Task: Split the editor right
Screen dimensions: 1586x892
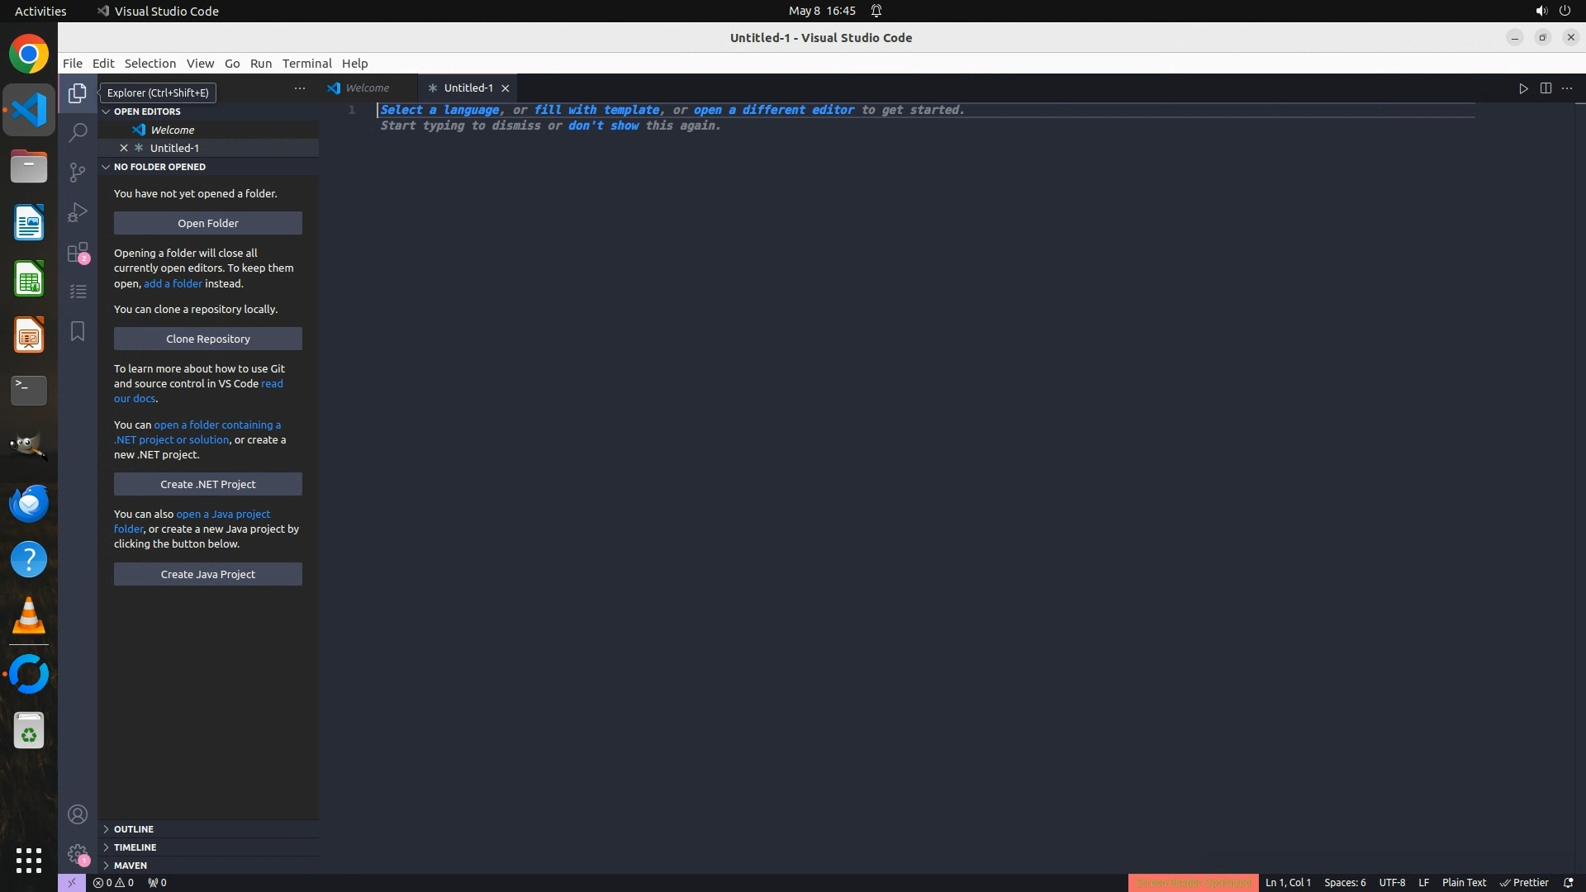Action: pos(1546,88)
